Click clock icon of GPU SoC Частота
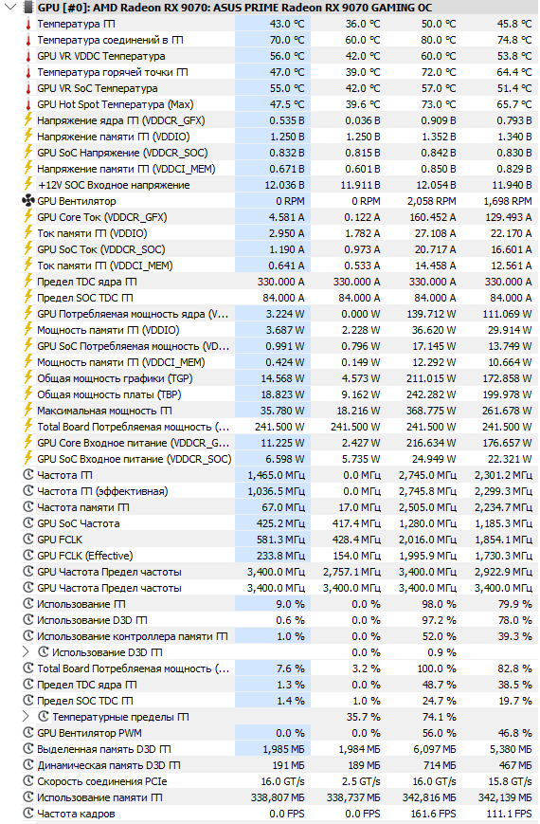The height and width of the screenshot is (824, 540). pos(28,522)
